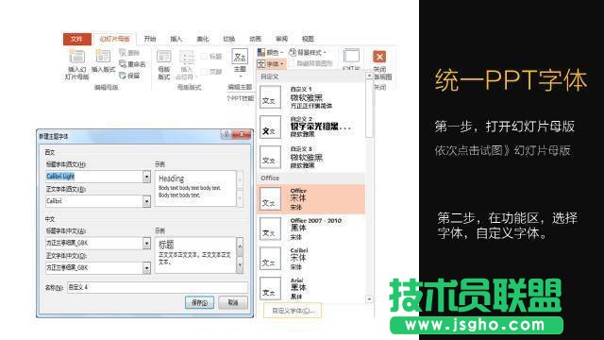Switch to the Home (开始) tab

coord(150,39)
